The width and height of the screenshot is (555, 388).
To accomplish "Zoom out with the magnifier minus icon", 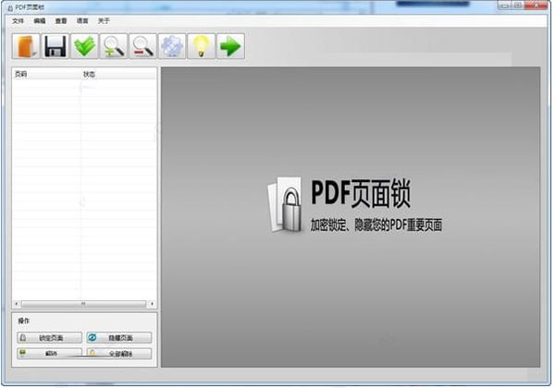I will [x=143, y=46].
